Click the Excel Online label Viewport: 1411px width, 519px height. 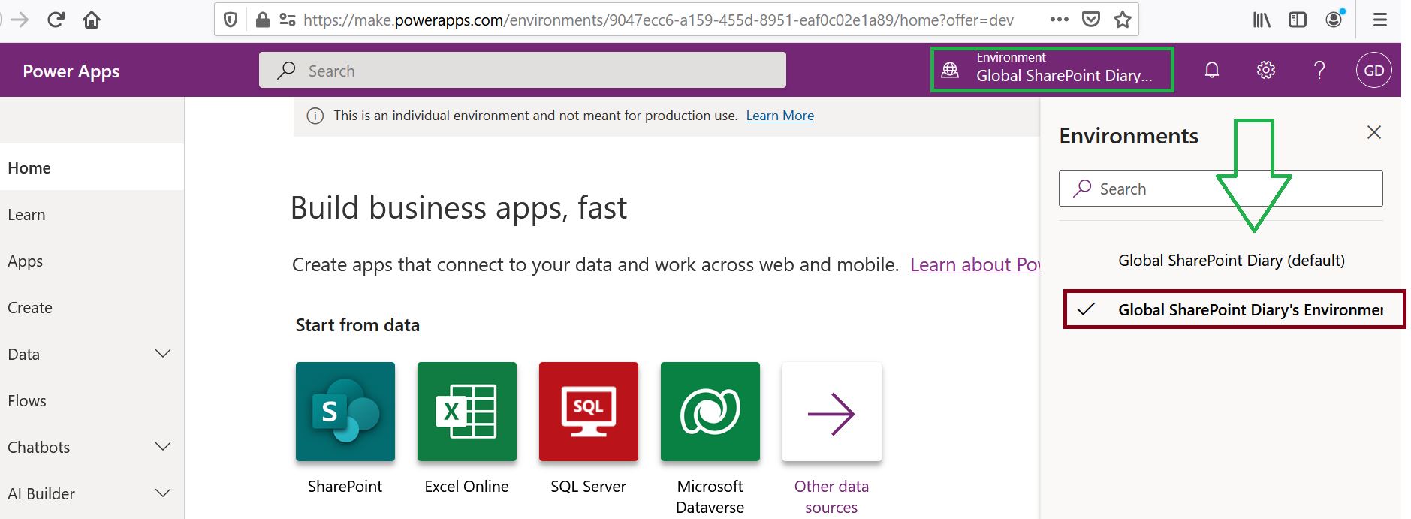point(467,487)
